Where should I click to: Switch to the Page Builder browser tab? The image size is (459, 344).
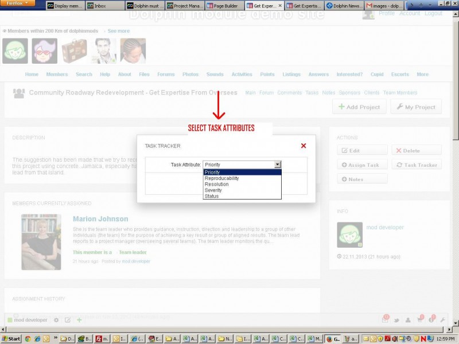pos(225,6)
